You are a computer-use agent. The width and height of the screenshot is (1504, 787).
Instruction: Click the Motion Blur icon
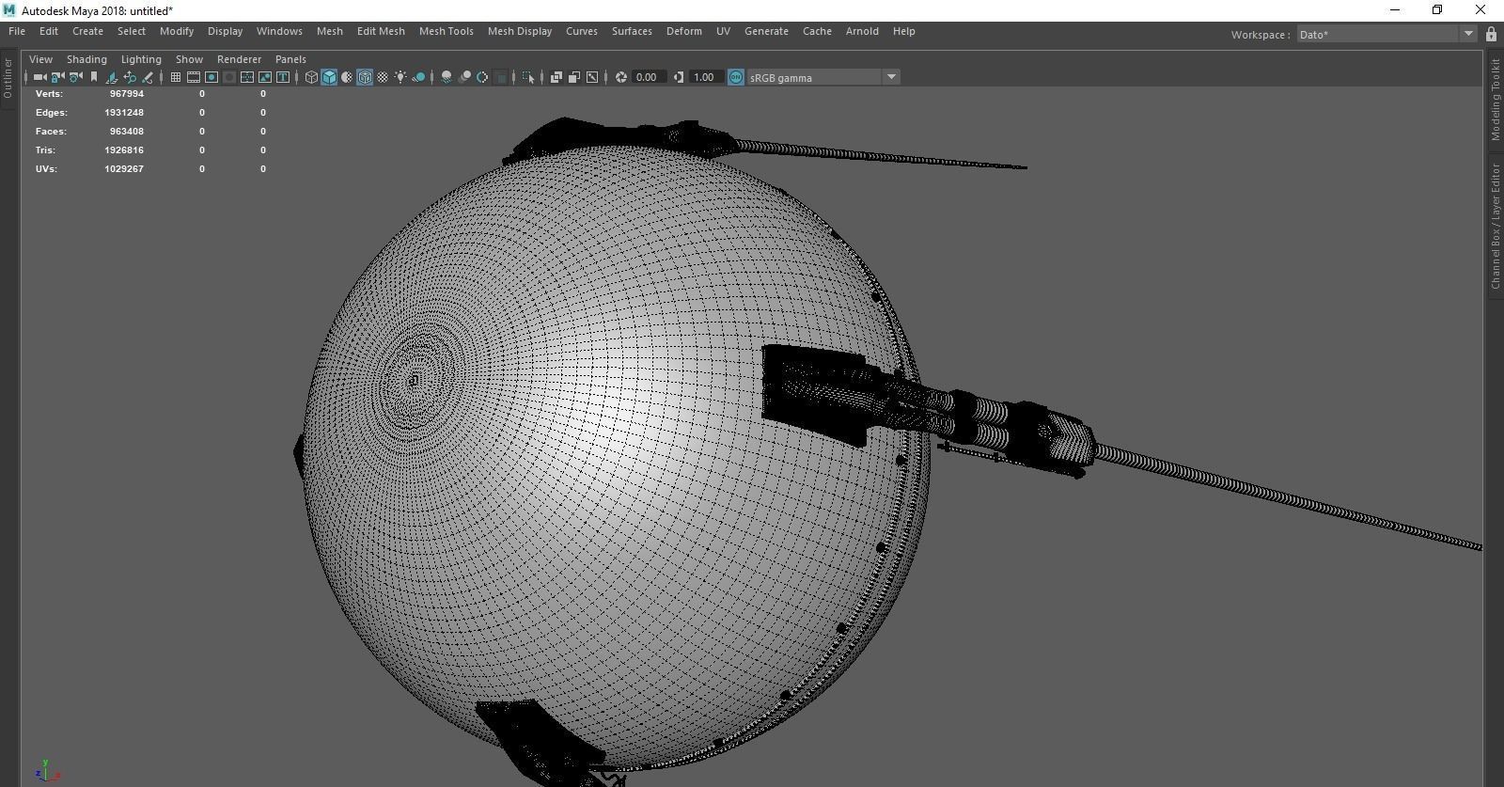point(464,77)
